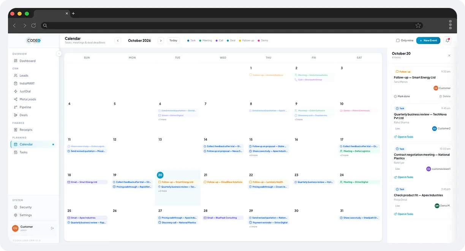Click the Today button
Screen dimensions: 465x251
point(173,41)
